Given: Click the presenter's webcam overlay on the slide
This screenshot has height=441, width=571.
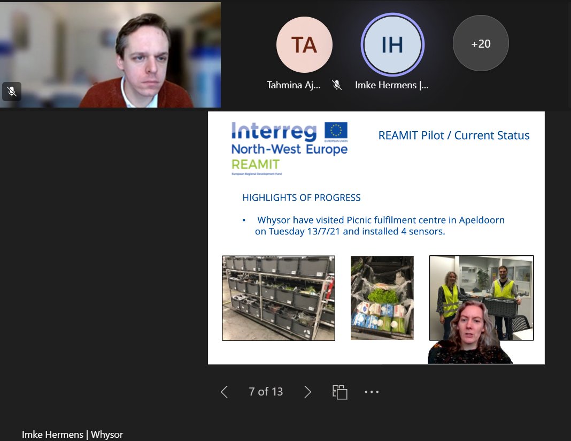Looking at the screenshot, I should click(470, 332).
